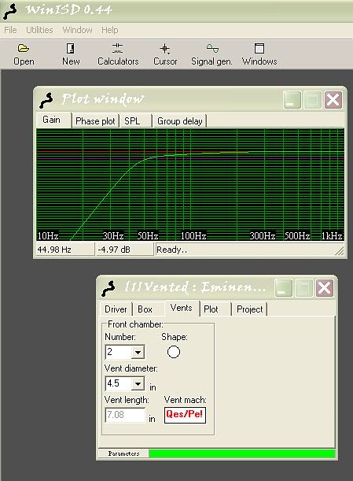Activate the Cursor crosshair tool
This screenshot has width=353, height=481.
(x=165, y=49)
